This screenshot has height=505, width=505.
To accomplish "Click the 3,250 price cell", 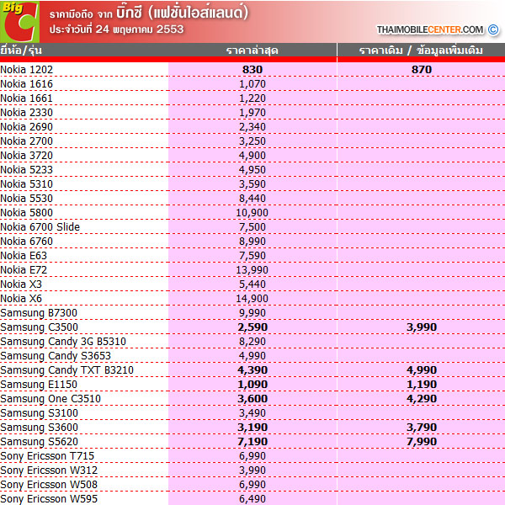I will [x=252, y=141].
